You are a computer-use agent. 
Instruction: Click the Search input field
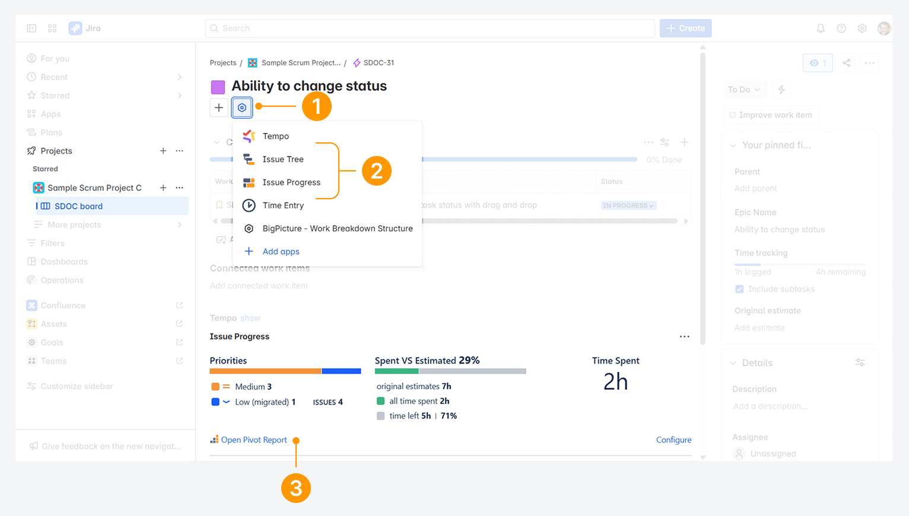pos(430,28)
